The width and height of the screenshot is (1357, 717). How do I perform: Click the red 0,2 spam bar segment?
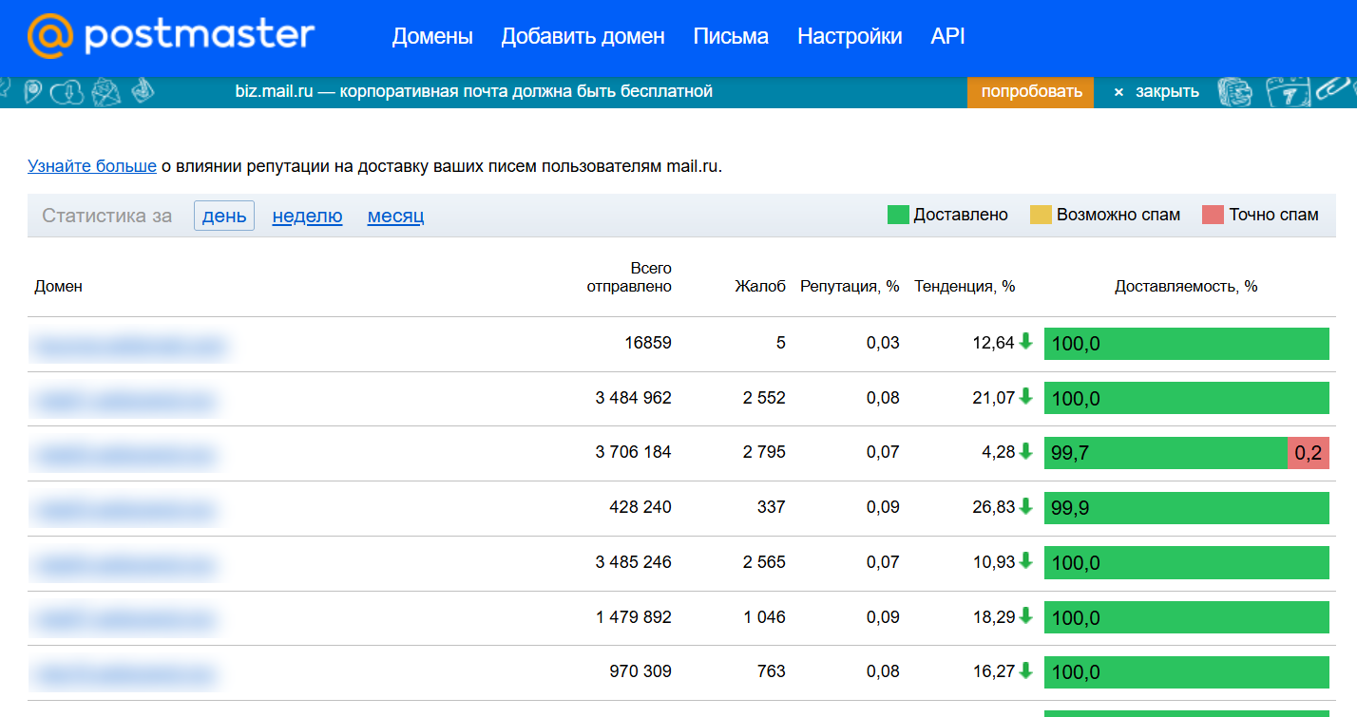point(1309,453)
